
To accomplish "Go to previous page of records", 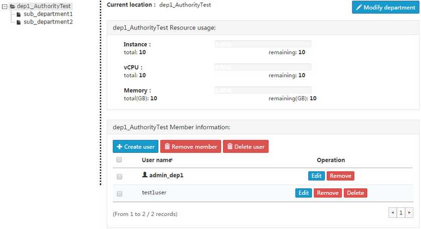I will pyautogui.click(x=392, y=213).
